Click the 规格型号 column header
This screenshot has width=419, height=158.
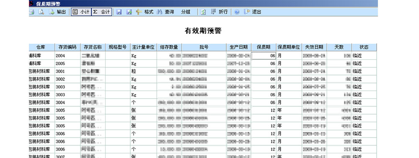[x=118, y=47]
